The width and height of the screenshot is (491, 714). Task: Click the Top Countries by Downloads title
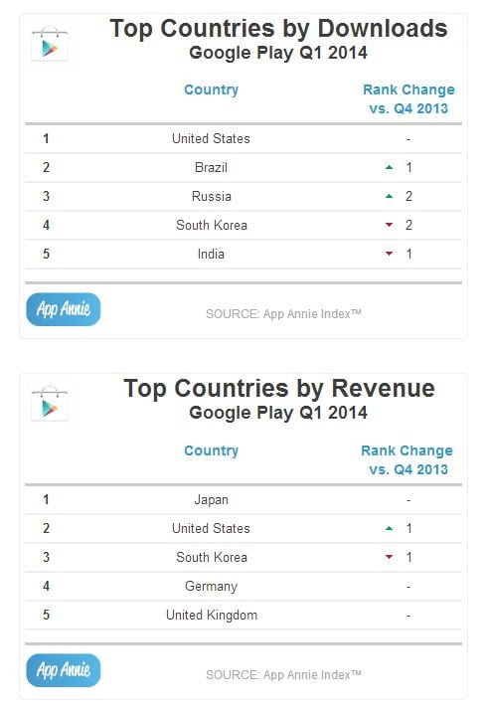[x=278, y=29]
